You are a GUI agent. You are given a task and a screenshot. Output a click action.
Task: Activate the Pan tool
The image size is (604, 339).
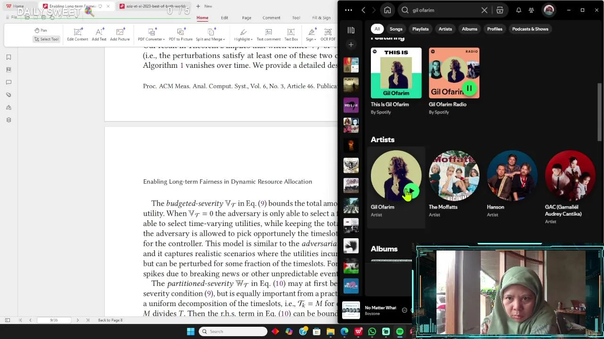click(x=41, y=30)
